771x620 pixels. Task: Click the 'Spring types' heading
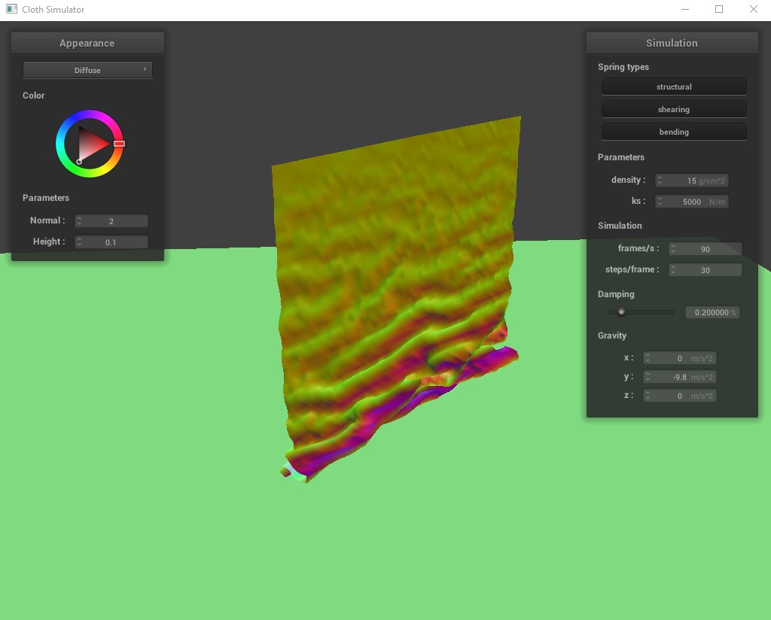[x=623, y=67]
